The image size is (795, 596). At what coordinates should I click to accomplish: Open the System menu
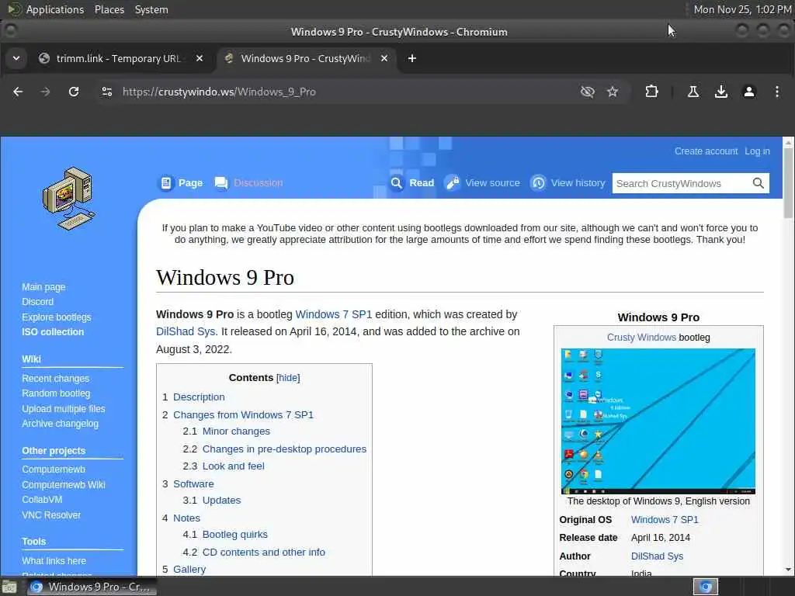(151, 9)
